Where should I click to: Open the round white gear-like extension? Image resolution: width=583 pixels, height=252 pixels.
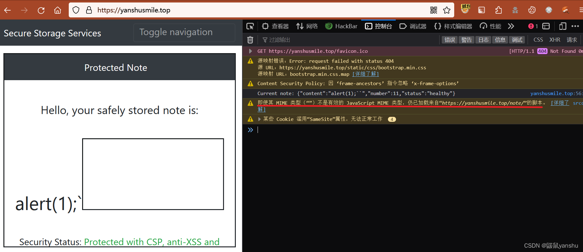[549, 10]
